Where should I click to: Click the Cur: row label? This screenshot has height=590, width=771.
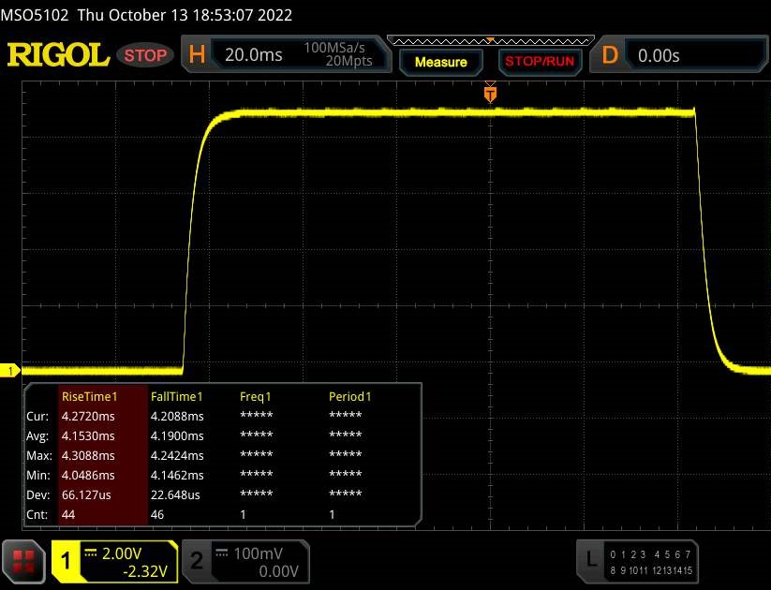[x=37, y=417]
